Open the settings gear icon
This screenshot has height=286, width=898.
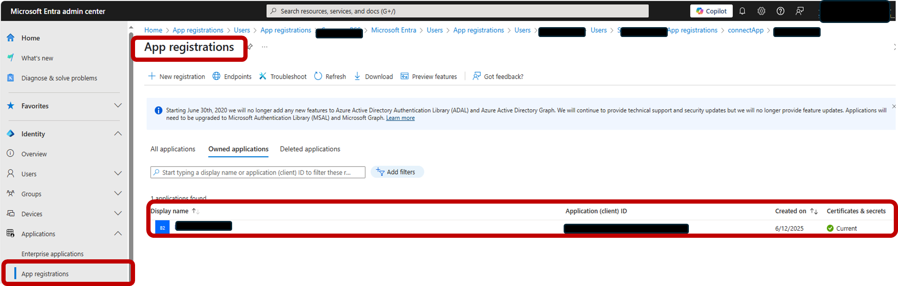tap(762, 11)
